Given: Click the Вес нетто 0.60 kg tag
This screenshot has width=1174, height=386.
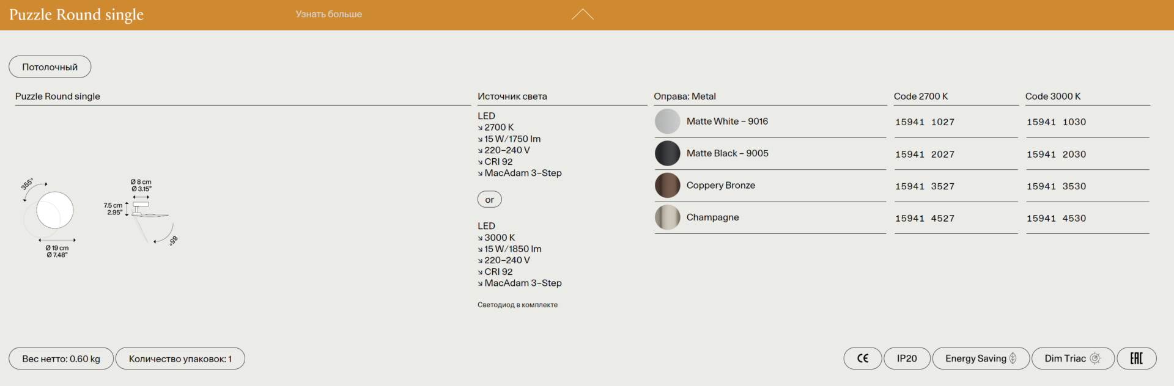Looking at the screenshot, I should (61, 359).
